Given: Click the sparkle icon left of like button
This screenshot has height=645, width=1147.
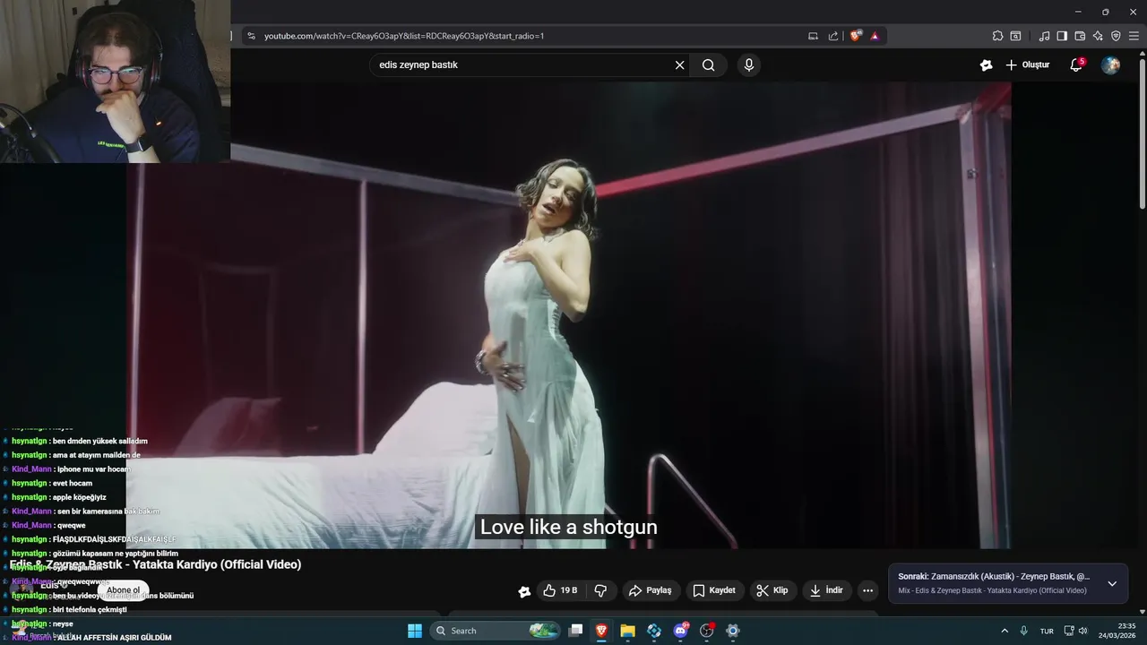Looking at the screenshot, I should click(524, 591).
